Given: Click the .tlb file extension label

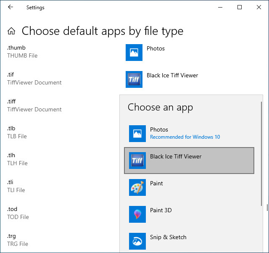Looking at the screenshot, I should coord(11,129).
